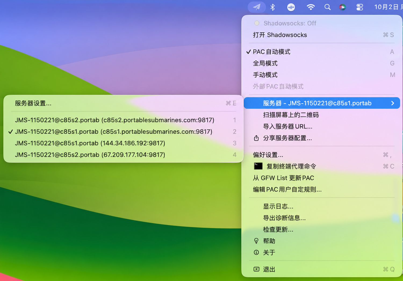The height and width of the screenshot is (281, 403).
Task: Click the share icon beside 分享服务器配置
Action: click(x=256, y=138)
